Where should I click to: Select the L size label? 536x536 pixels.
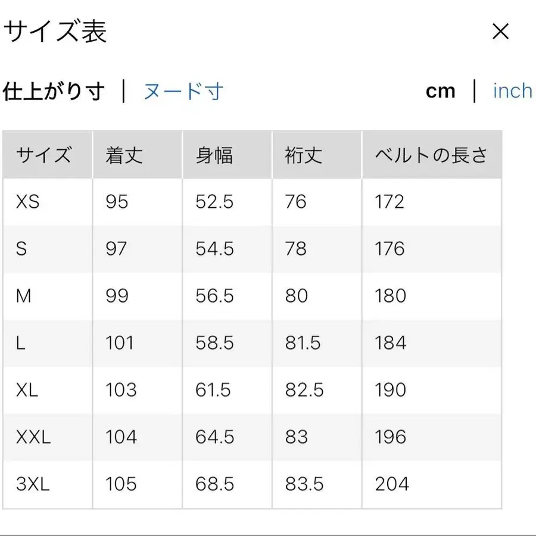coord(20,343)
